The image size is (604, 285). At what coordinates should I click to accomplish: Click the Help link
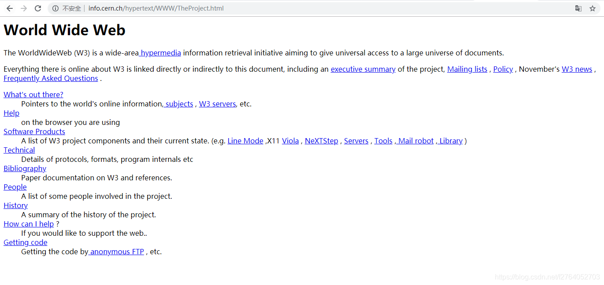click(11, 113)
